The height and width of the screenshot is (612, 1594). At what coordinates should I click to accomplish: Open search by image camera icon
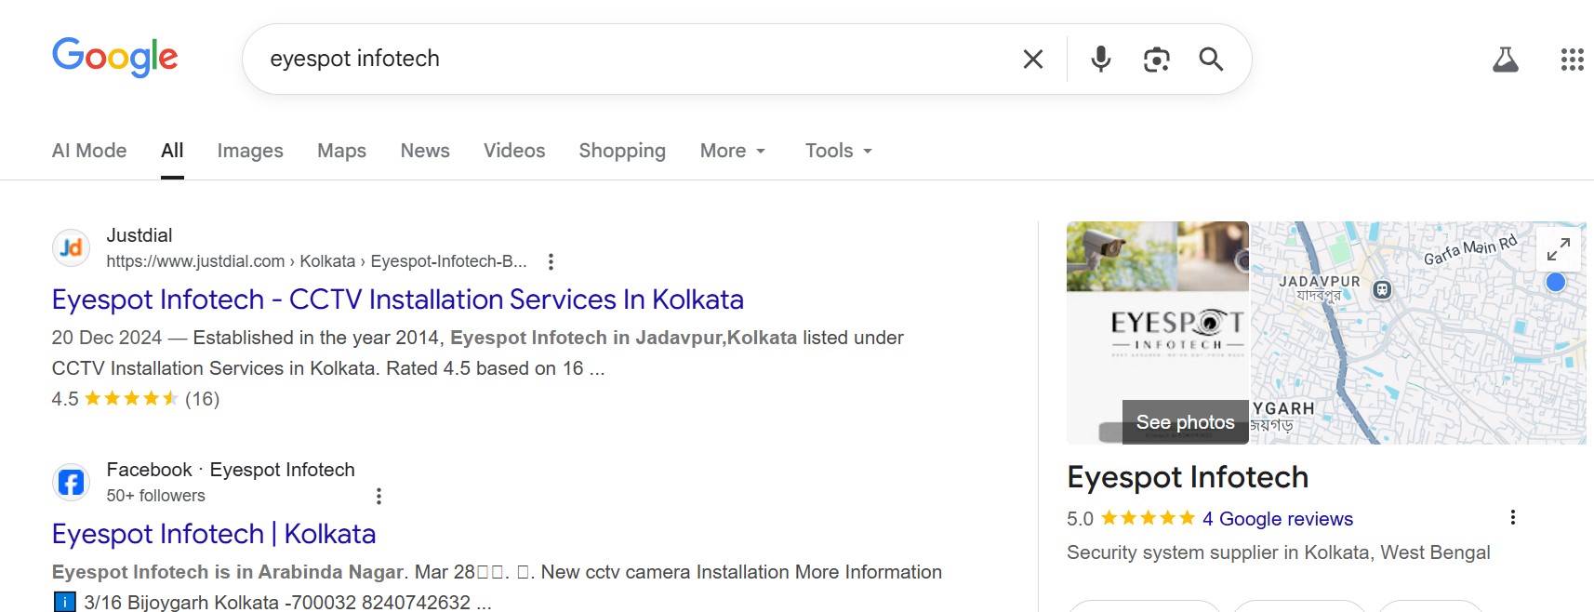click(x=1156, y=60)
